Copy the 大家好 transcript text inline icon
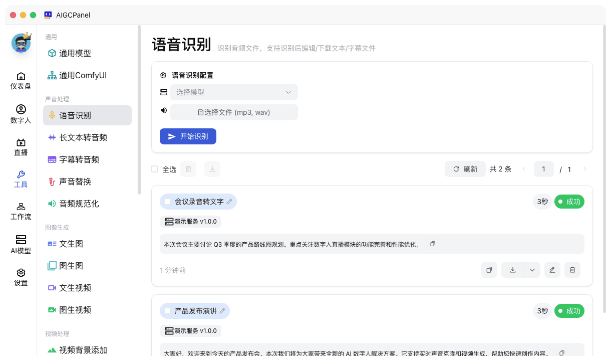 pyautogui.click(x=562, y=353)
